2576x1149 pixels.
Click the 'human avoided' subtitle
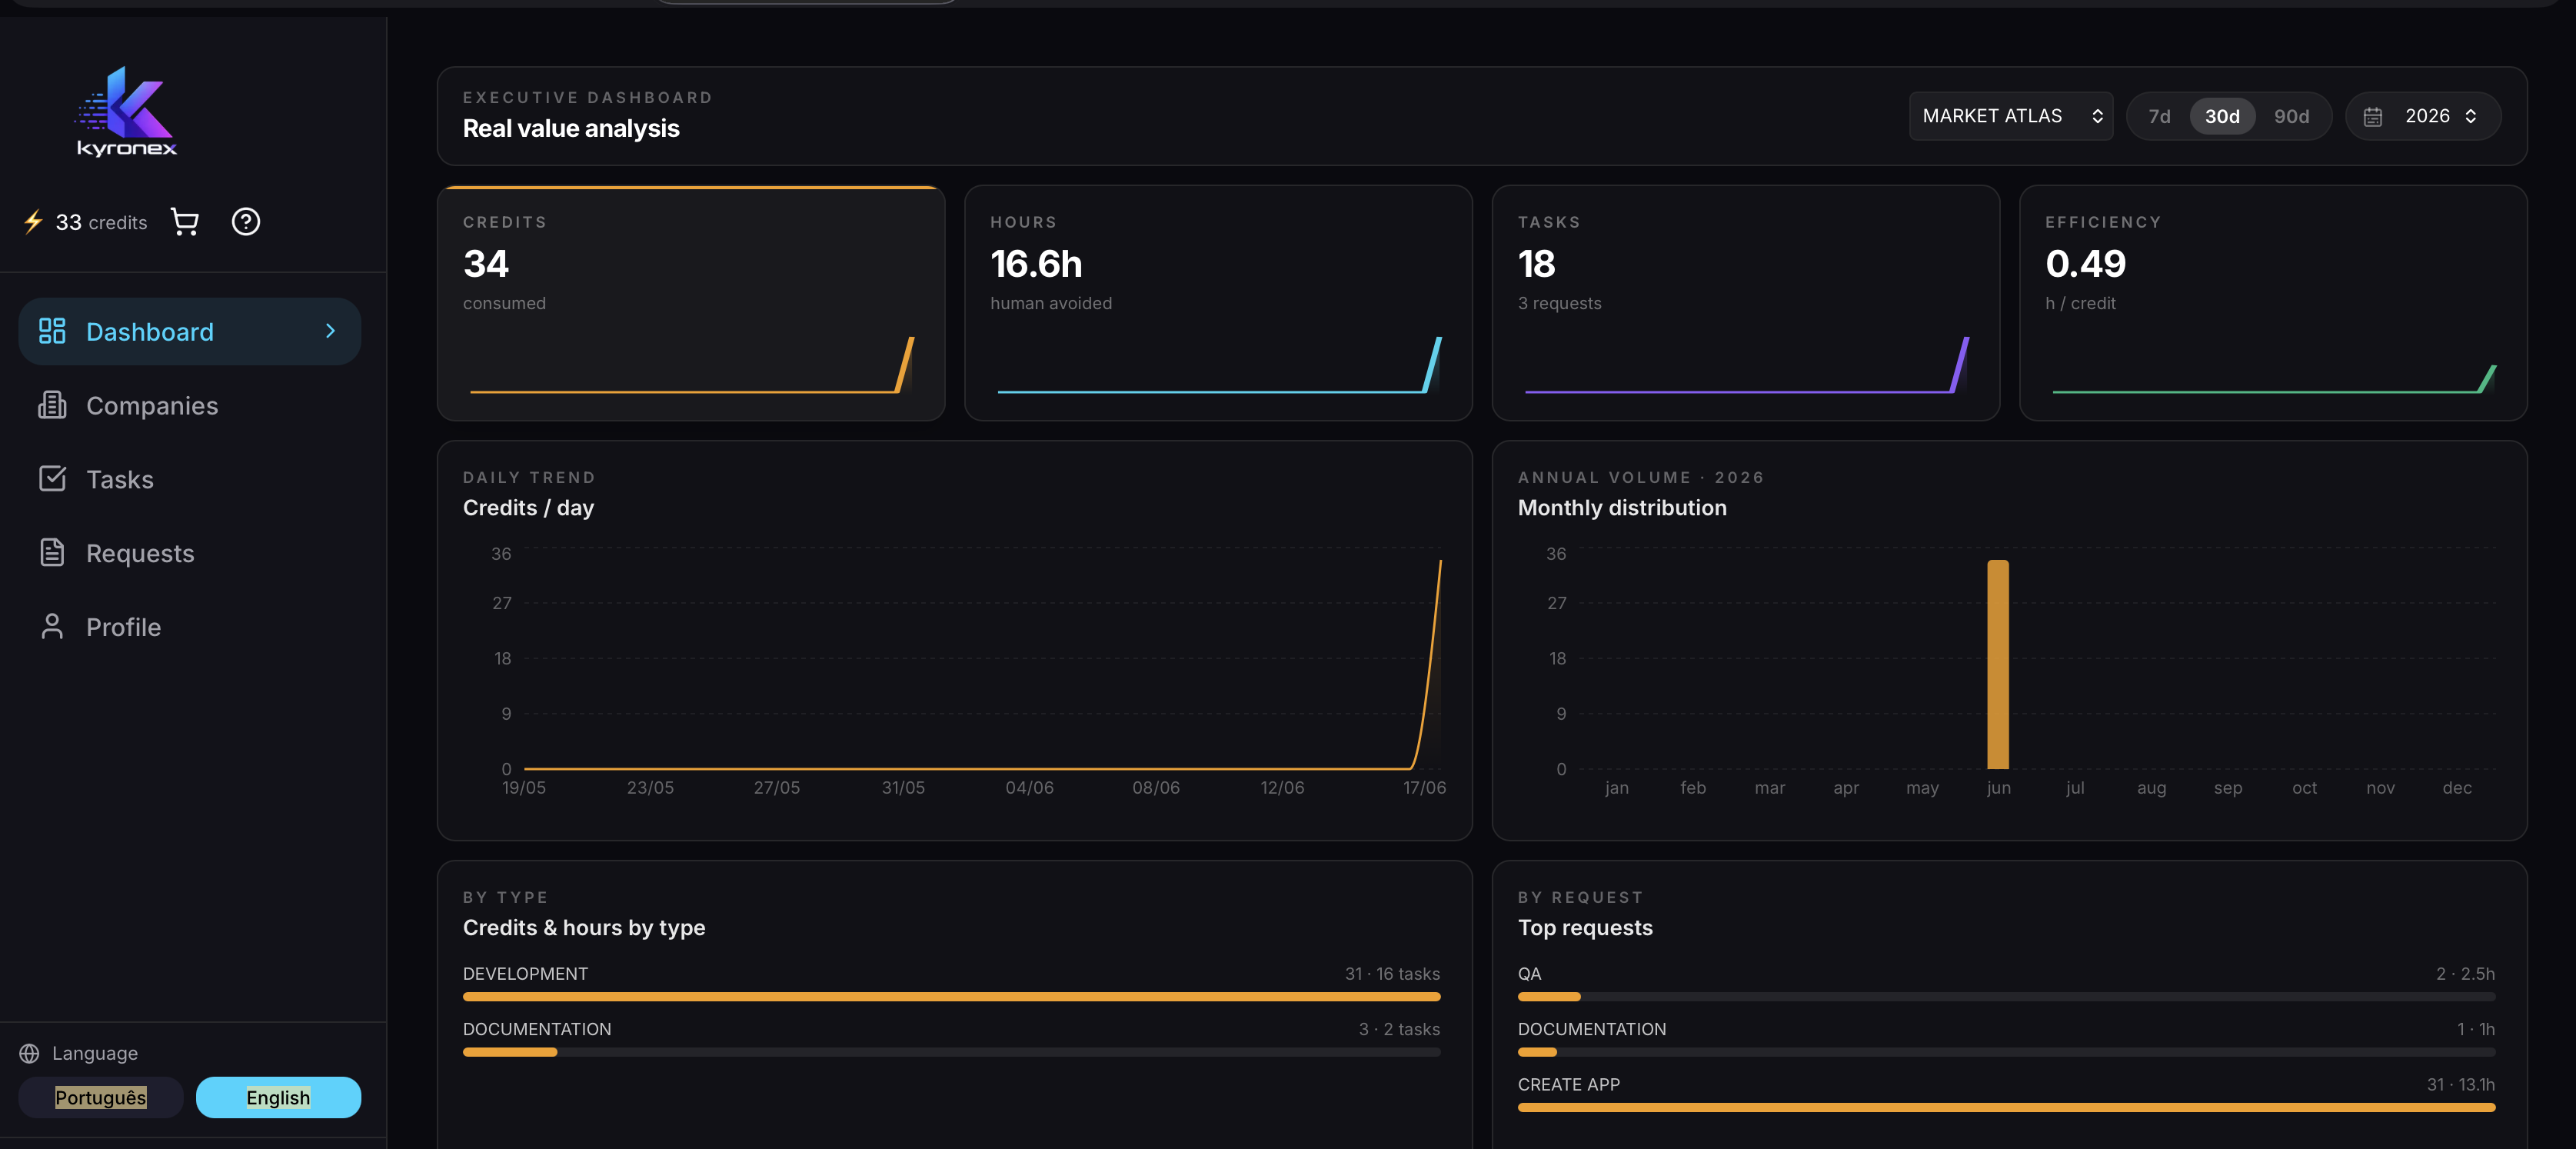pos(1051,303)
